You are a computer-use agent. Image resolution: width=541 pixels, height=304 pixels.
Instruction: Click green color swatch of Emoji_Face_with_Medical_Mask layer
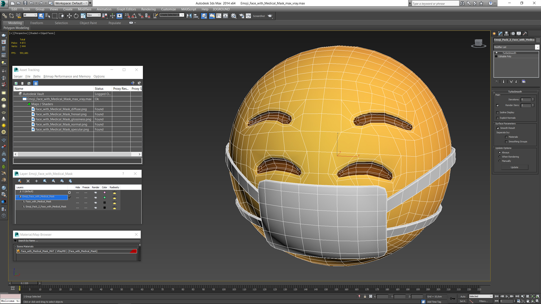point(105,198)
